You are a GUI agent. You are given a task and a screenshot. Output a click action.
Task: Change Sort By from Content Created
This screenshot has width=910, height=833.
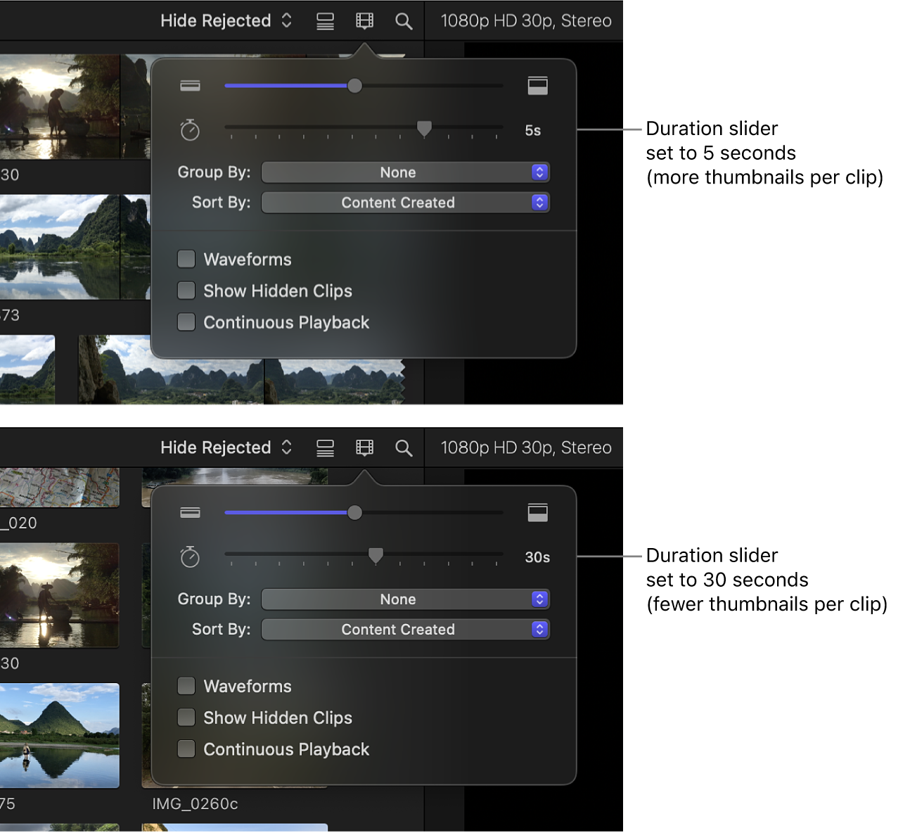[406, 203]
